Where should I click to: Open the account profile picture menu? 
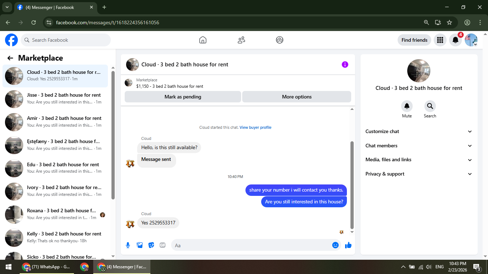pyautogui.click(x=471, y=40)
